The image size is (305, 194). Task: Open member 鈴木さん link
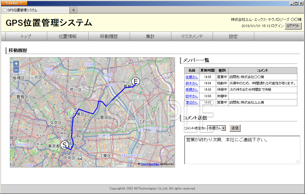191,83
